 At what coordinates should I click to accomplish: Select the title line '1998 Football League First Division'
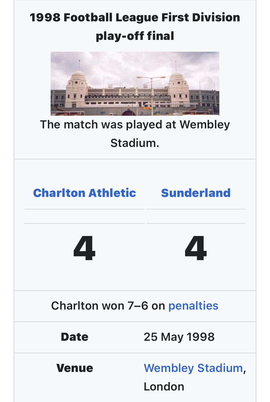click(135, 17)
